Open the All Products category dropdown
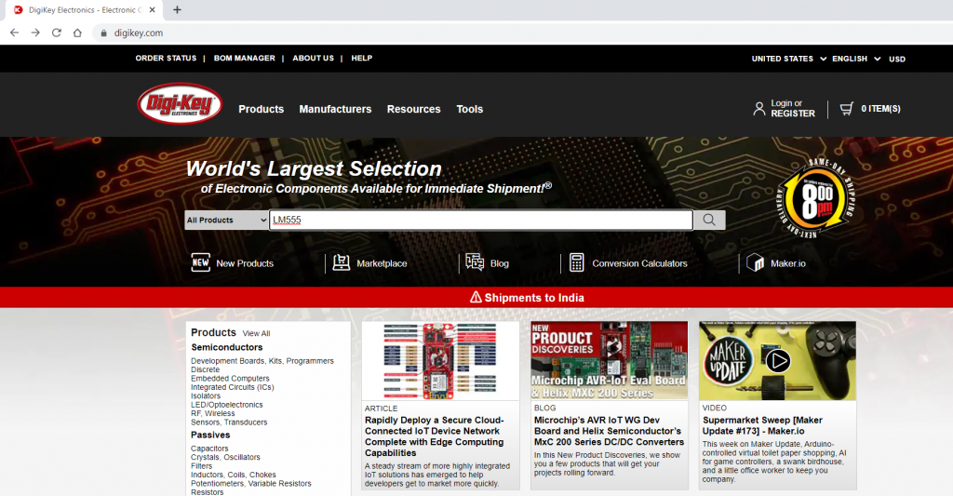The height and width of the screenshot is (496, 953). coord(226,220)
